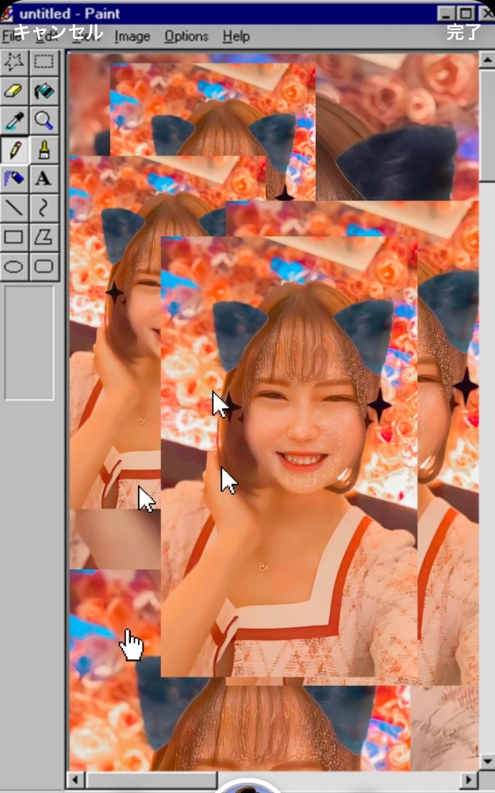The image size is (495, 793).
Task: Select the Curve tool
Action: click(44, 208)
